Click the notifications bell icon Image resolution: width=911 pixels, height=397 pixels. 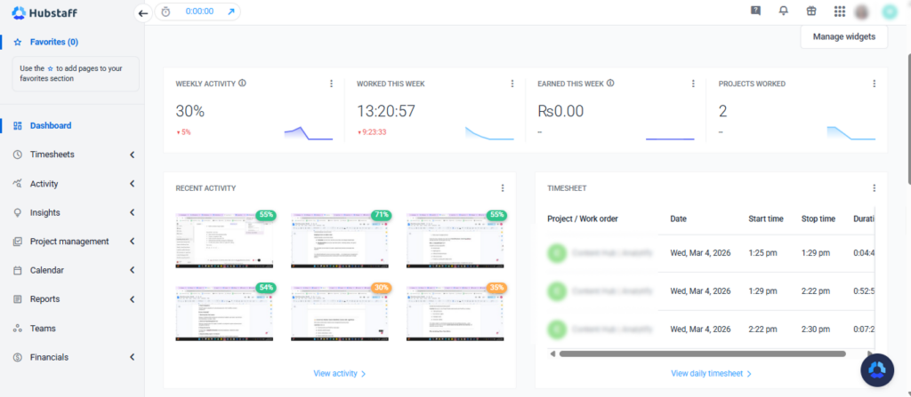tap(784, 12)
